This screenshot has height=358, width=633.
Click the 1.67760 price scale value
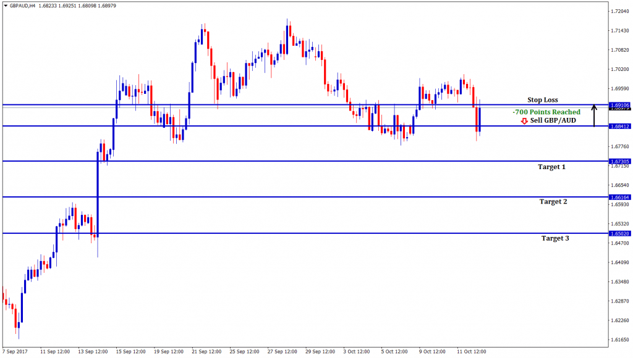(620, 147)
